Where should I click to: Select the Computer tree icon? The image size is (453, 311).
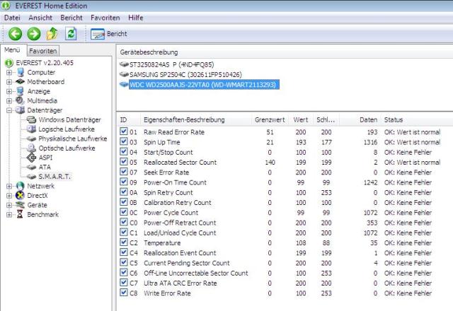tap(21, 72)
